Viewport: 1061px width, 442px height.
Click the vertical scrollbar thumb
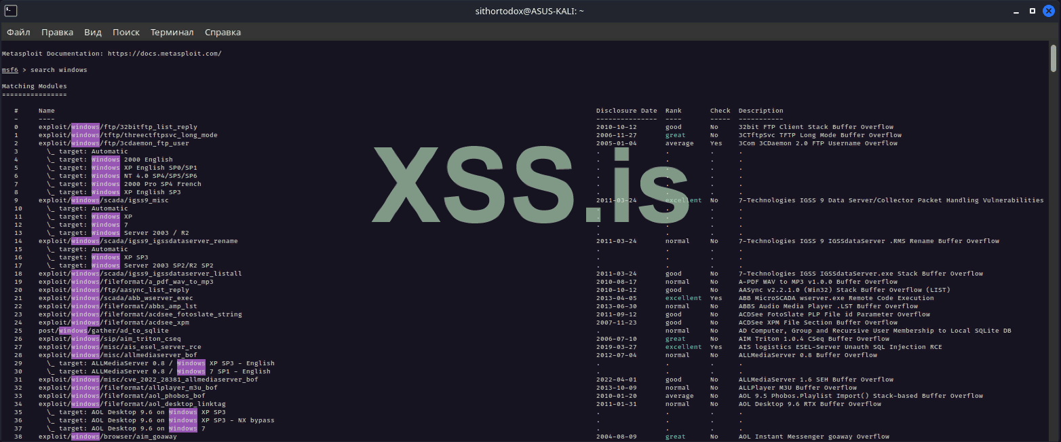coord(1054,58)
